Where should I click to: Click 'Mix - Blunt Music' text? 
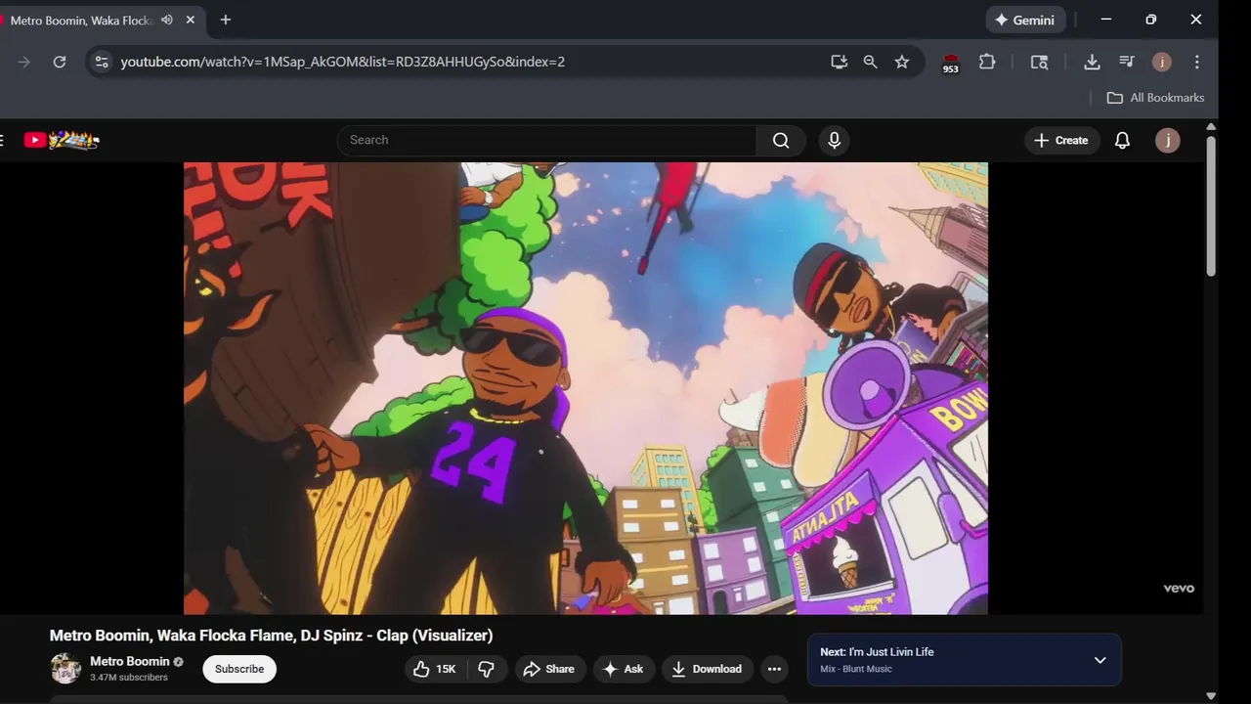tap(856, 669)
